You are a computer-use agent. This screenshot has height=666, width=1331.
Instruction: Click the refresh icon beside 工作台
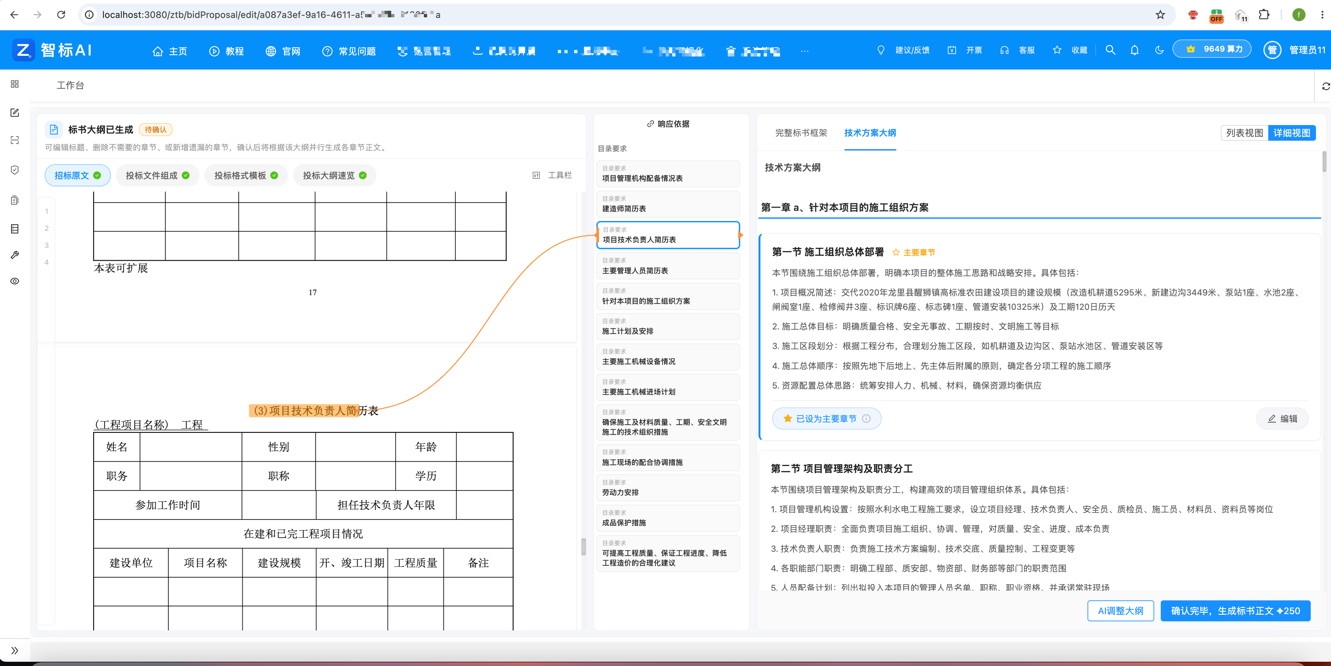(1326, 86)
